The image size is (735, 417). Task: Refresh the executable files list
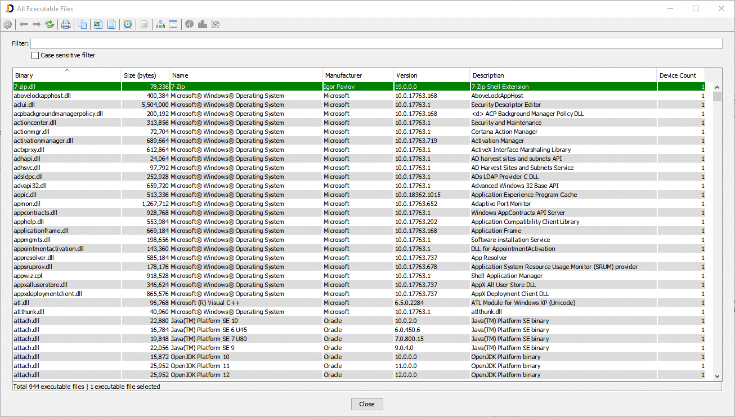49,24
